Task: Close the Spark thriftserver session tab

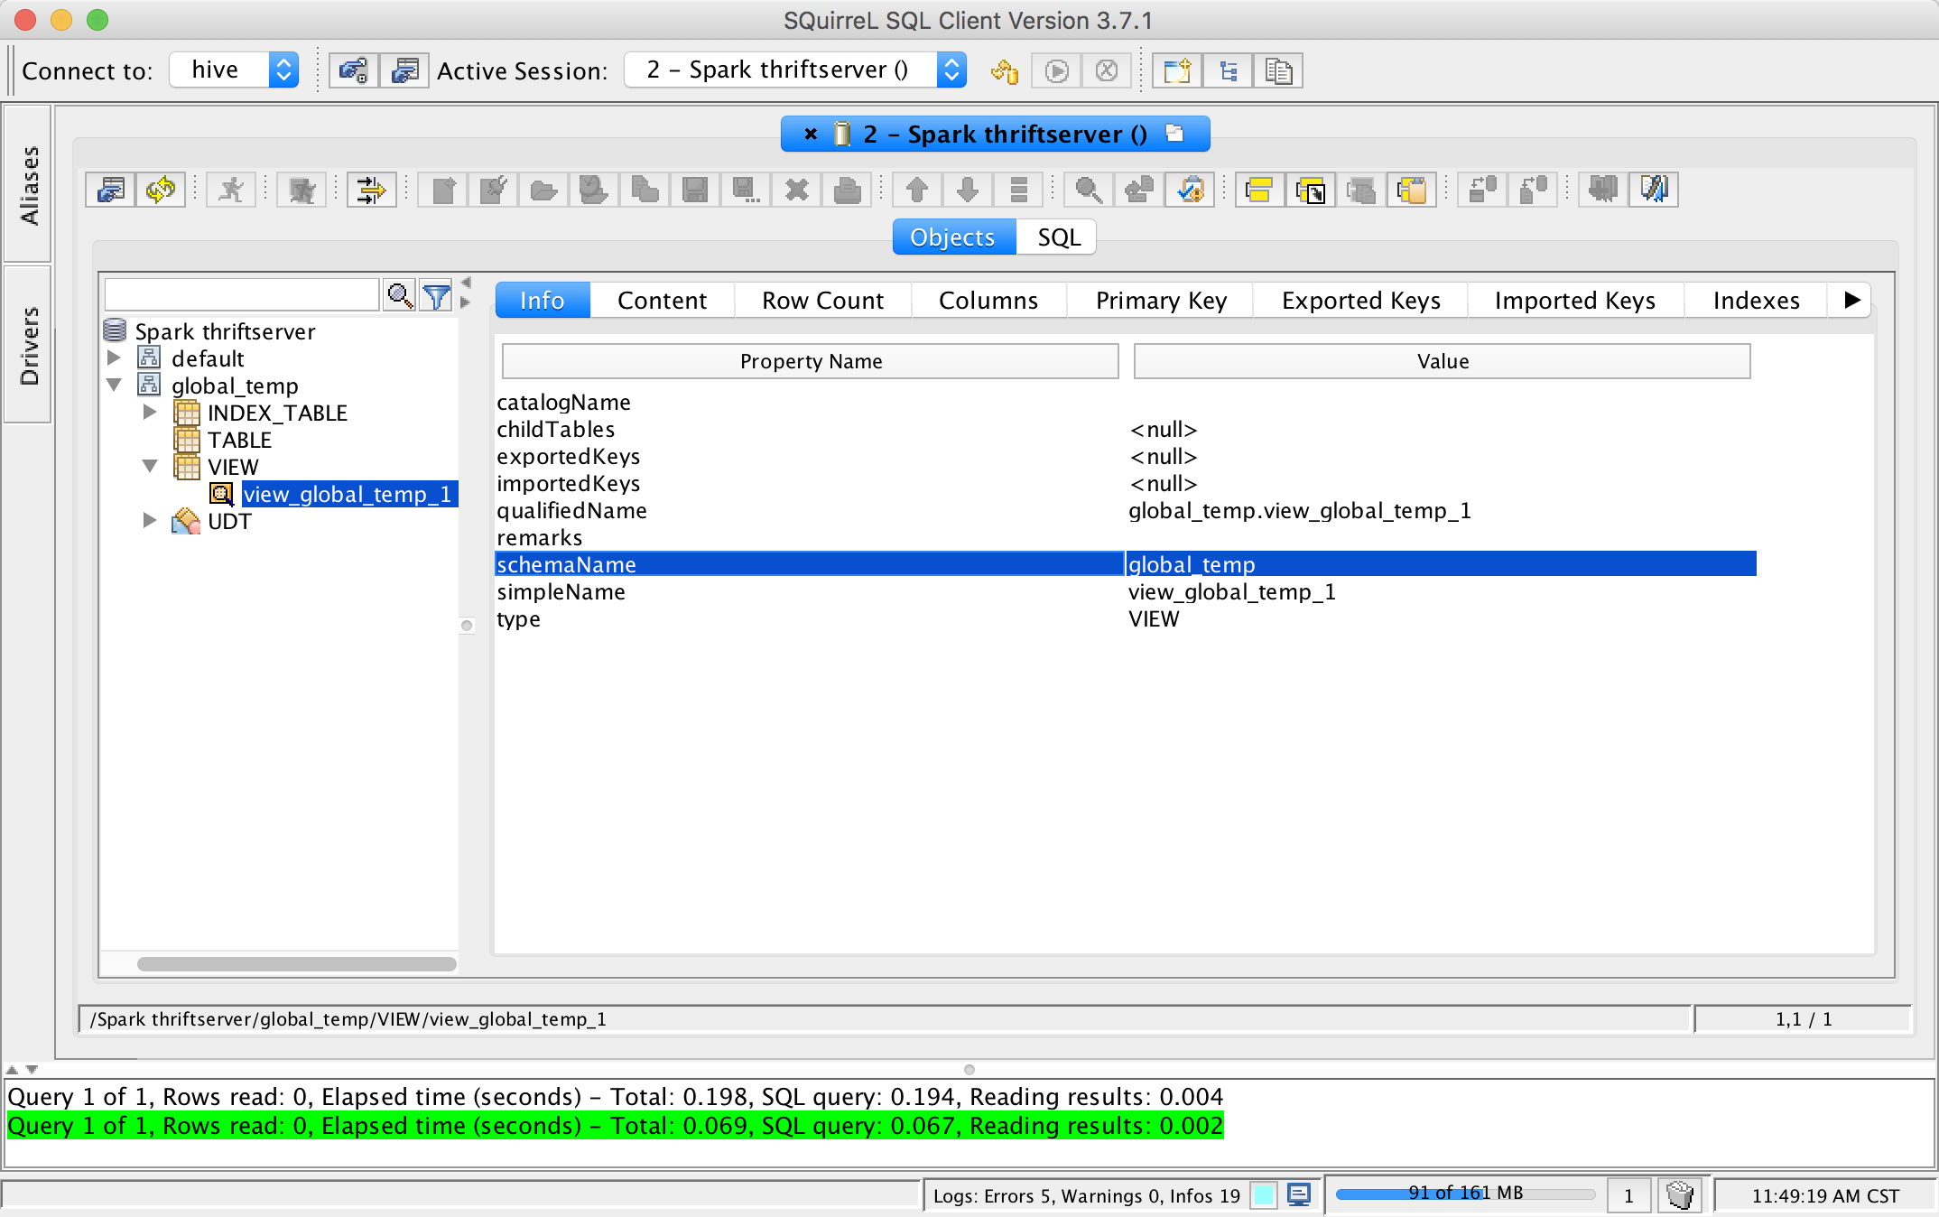Action: (x=811, y=134)
